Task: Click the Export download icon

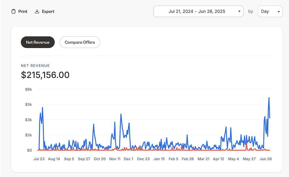Action: [x=37, y=12]
